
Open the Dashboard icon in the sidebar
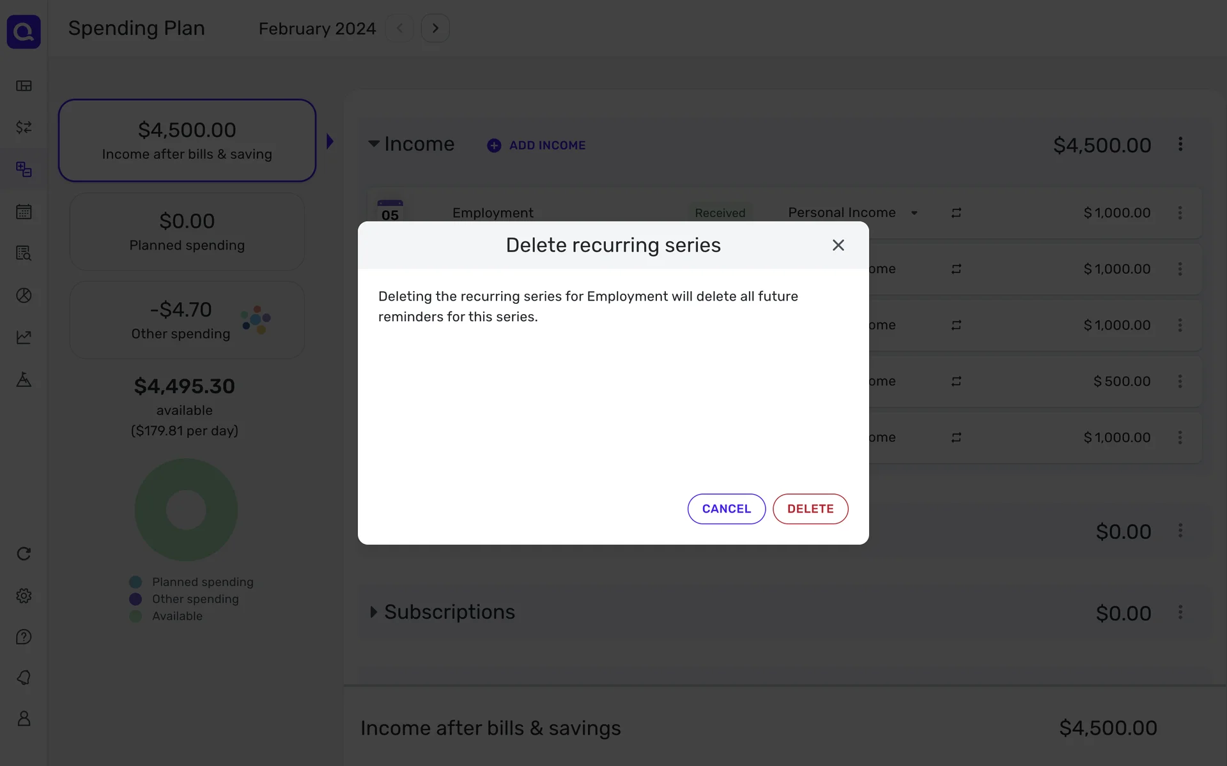pos(24,86)
